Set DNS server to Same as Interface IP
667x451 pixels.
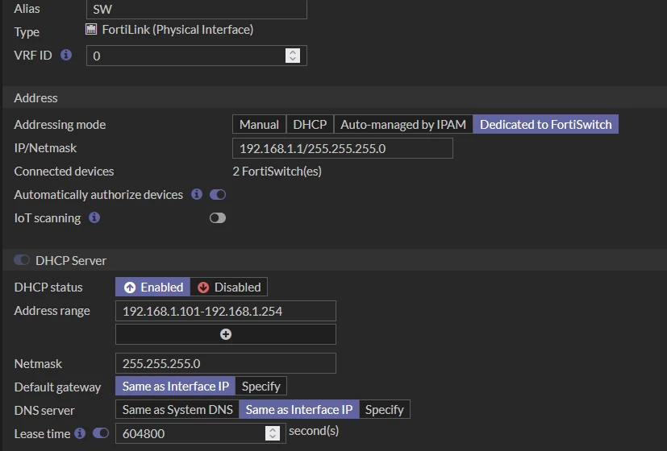coord(299,409)
